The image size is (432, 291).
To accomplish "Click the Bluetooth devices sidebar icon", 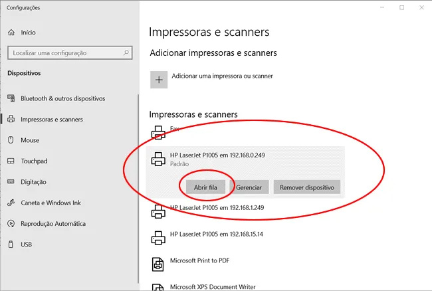I will click(x=11, y=98).
